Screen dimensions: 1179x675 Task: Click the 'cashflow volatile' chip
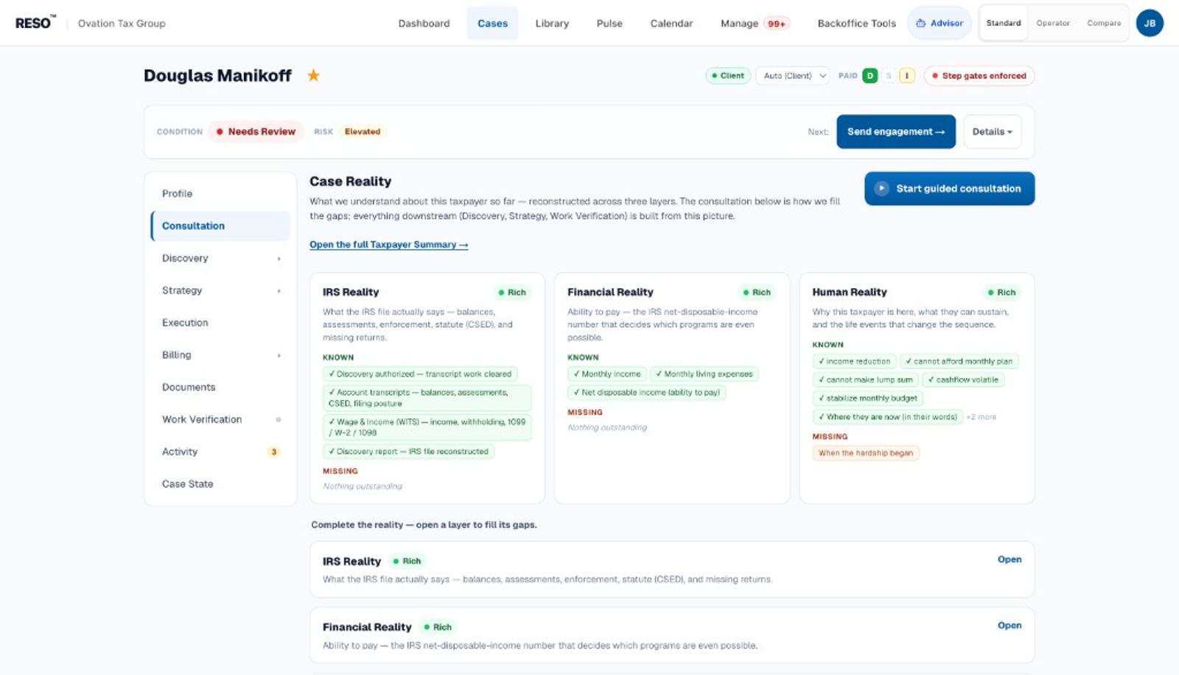tap(963, 380)
